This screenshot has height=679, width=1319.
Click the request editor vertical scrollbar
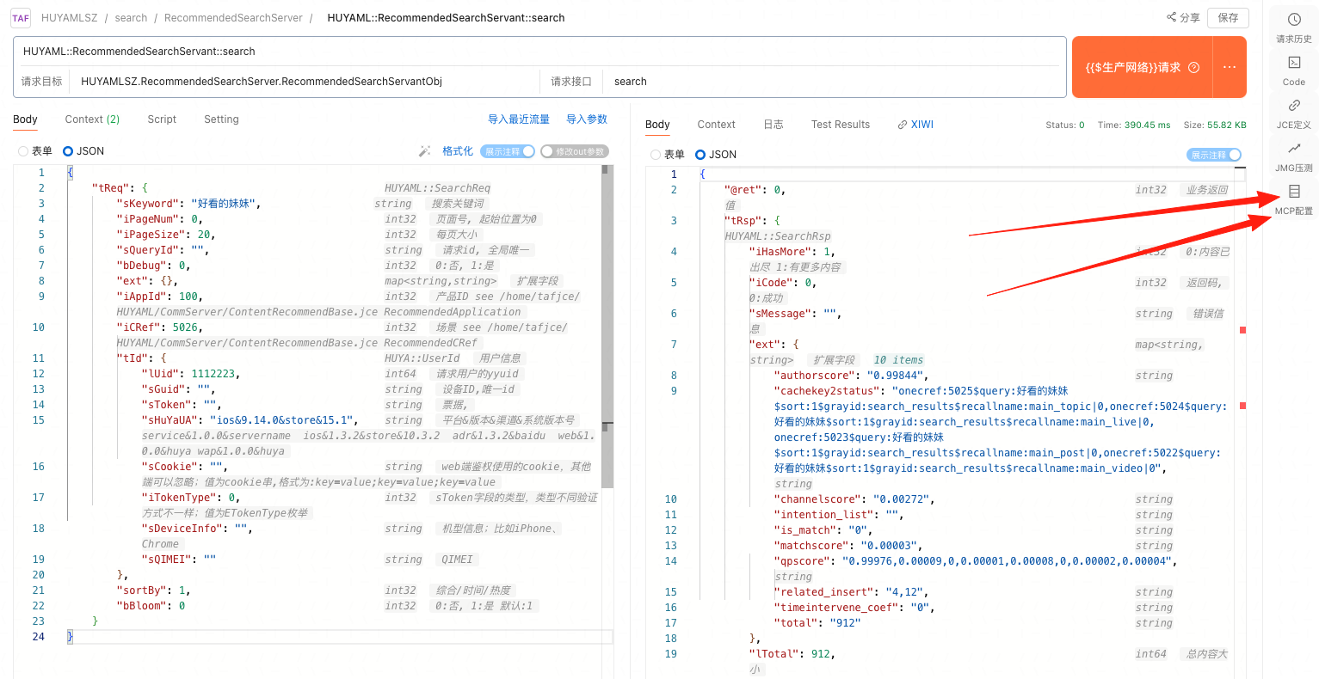pyautogui.click(x=607, y=327)
